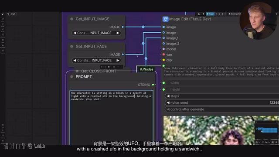Click the steps value slider field
Screen dimensions: 279x157
pos(222,96)
